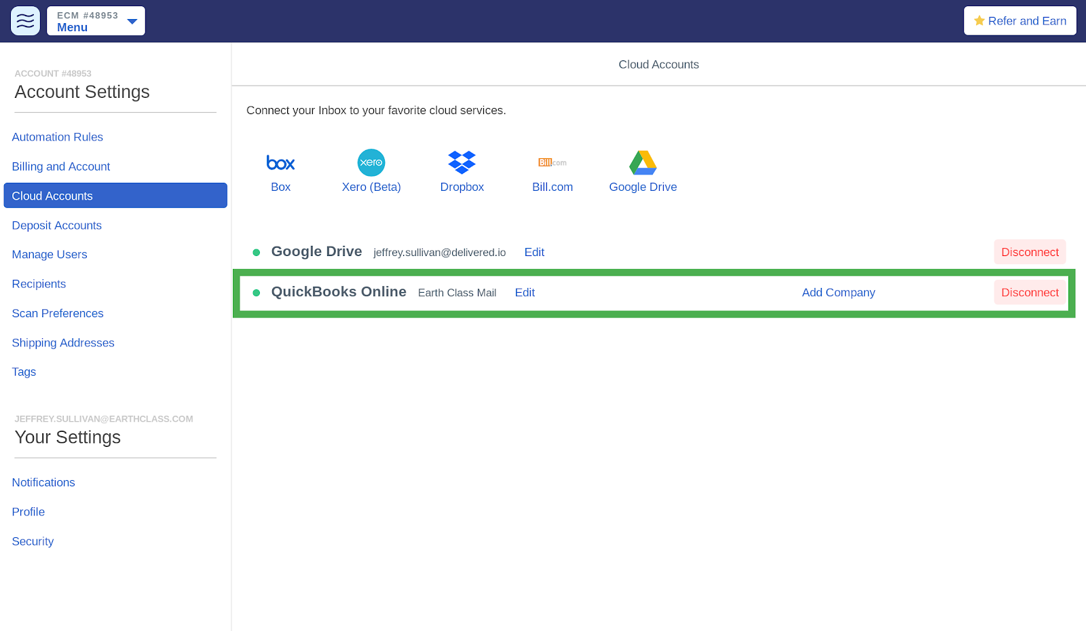Click the green status dot for QuickBooks Online
Screen dimensions: 1086x631
pos(257,293)
